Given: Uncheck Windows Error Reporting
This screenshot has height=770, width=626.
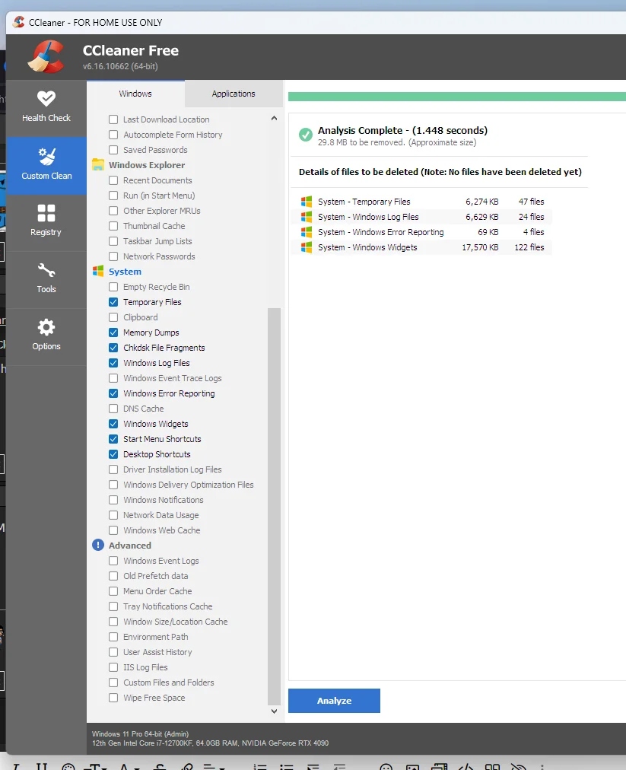Looking at the screenshot, I should tap(113, 393).
